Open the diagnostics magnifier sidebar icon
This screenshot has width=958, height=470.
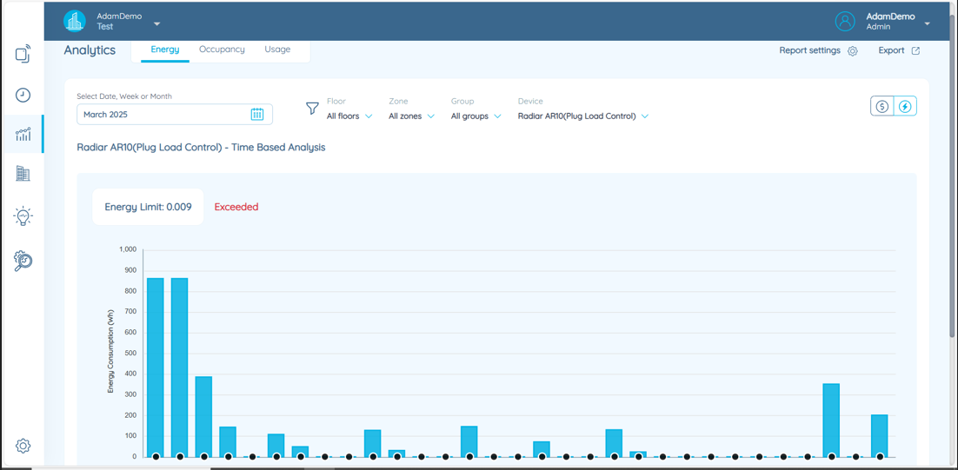(23, 261)
